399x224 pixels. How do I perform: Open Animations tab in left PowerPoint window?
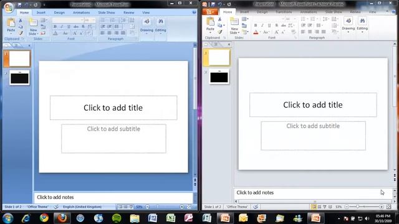click(82, 12)
